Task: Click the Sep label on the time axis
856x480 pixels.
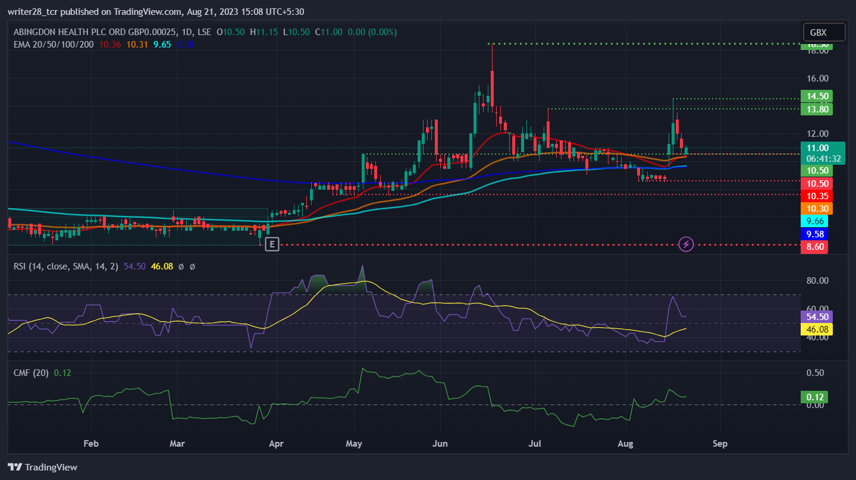Action: coord(720,444)
